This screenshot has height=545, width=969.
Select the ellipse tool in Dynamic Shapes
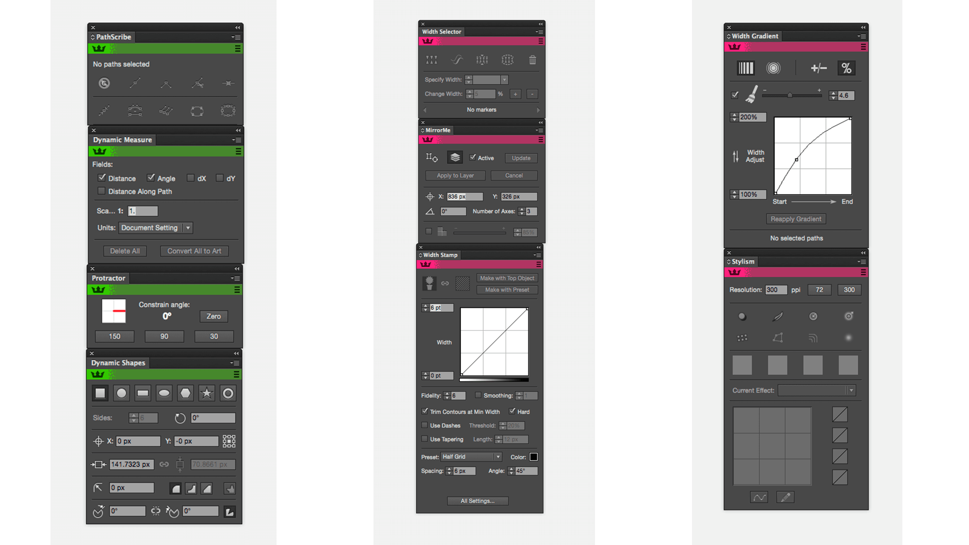point(165,393)
